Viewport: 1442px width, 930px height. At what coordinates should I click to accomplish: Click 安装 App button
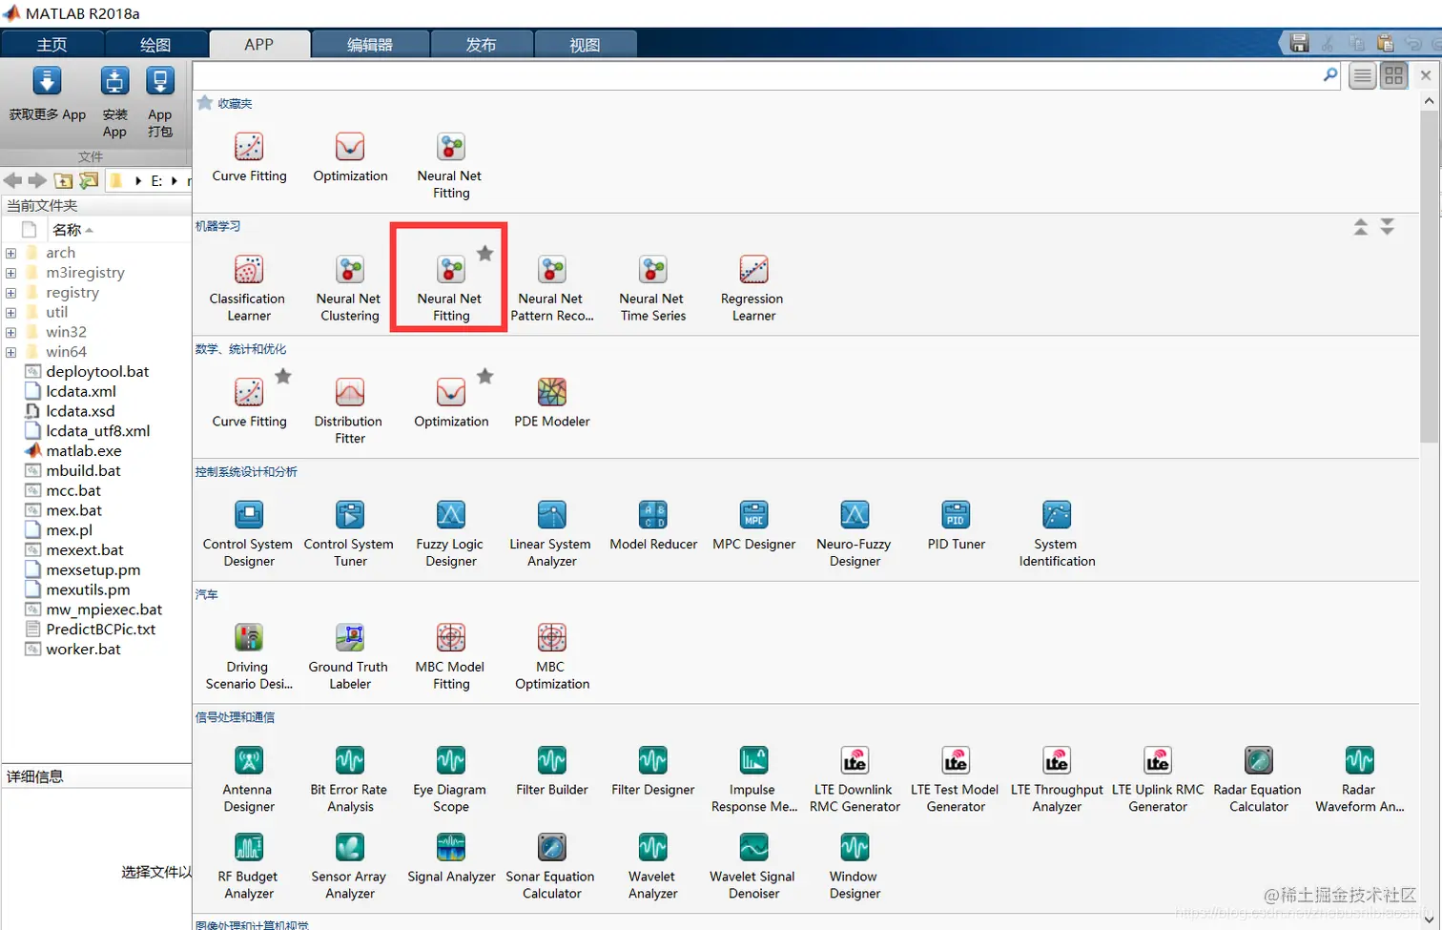click(114, 103)
